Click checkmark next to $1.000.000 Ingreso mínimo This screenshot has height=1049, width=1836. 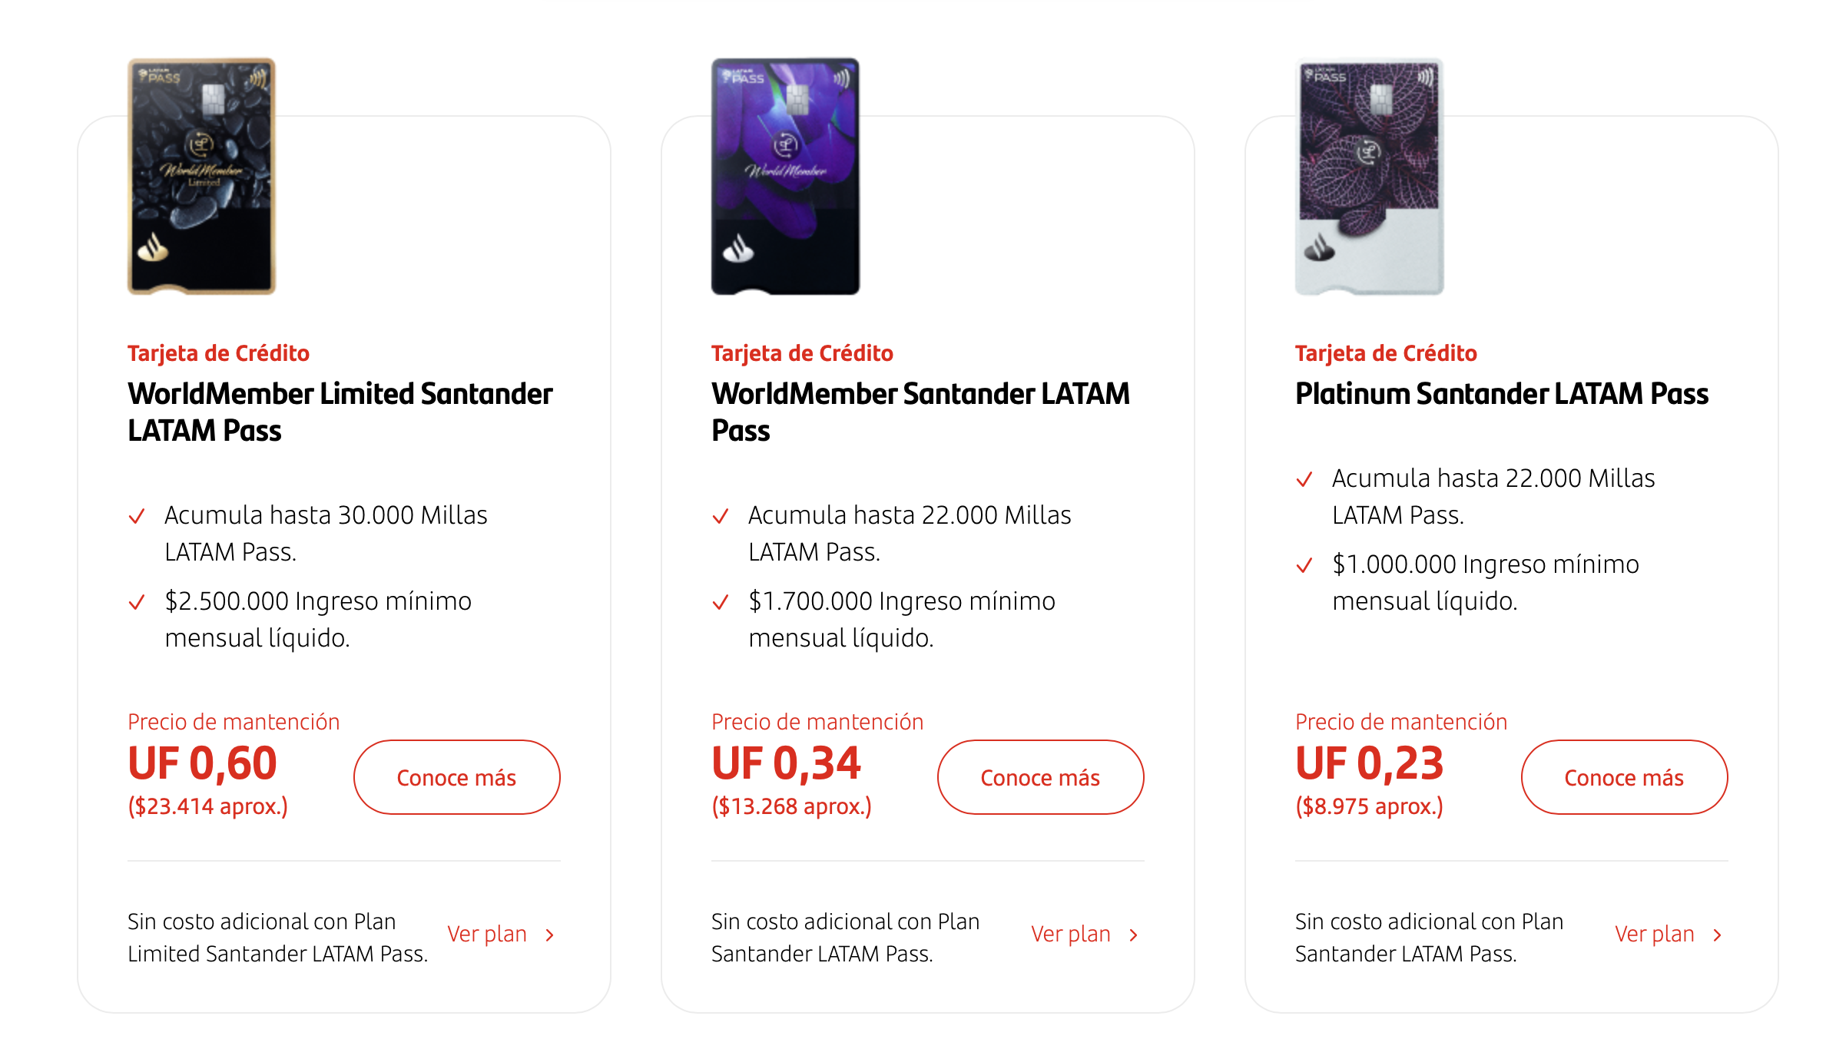(x=1304, y=565)
